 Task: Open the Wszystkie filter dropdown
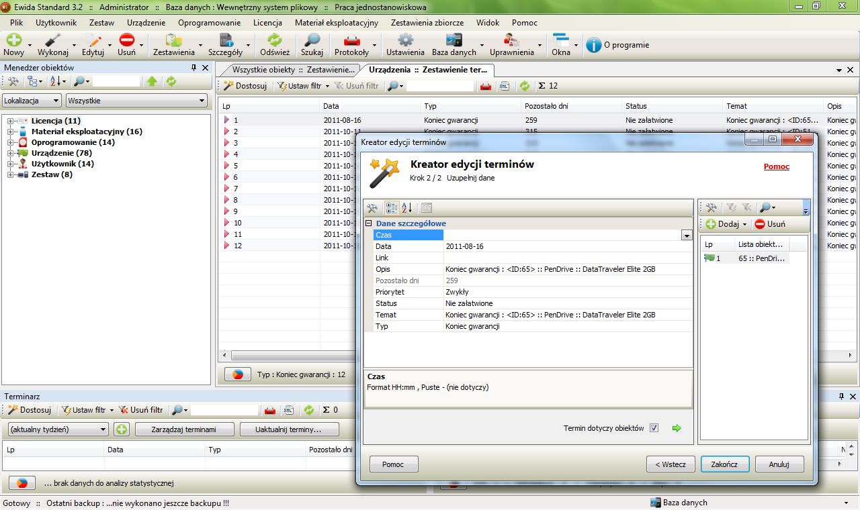click(x=136, y=101)
